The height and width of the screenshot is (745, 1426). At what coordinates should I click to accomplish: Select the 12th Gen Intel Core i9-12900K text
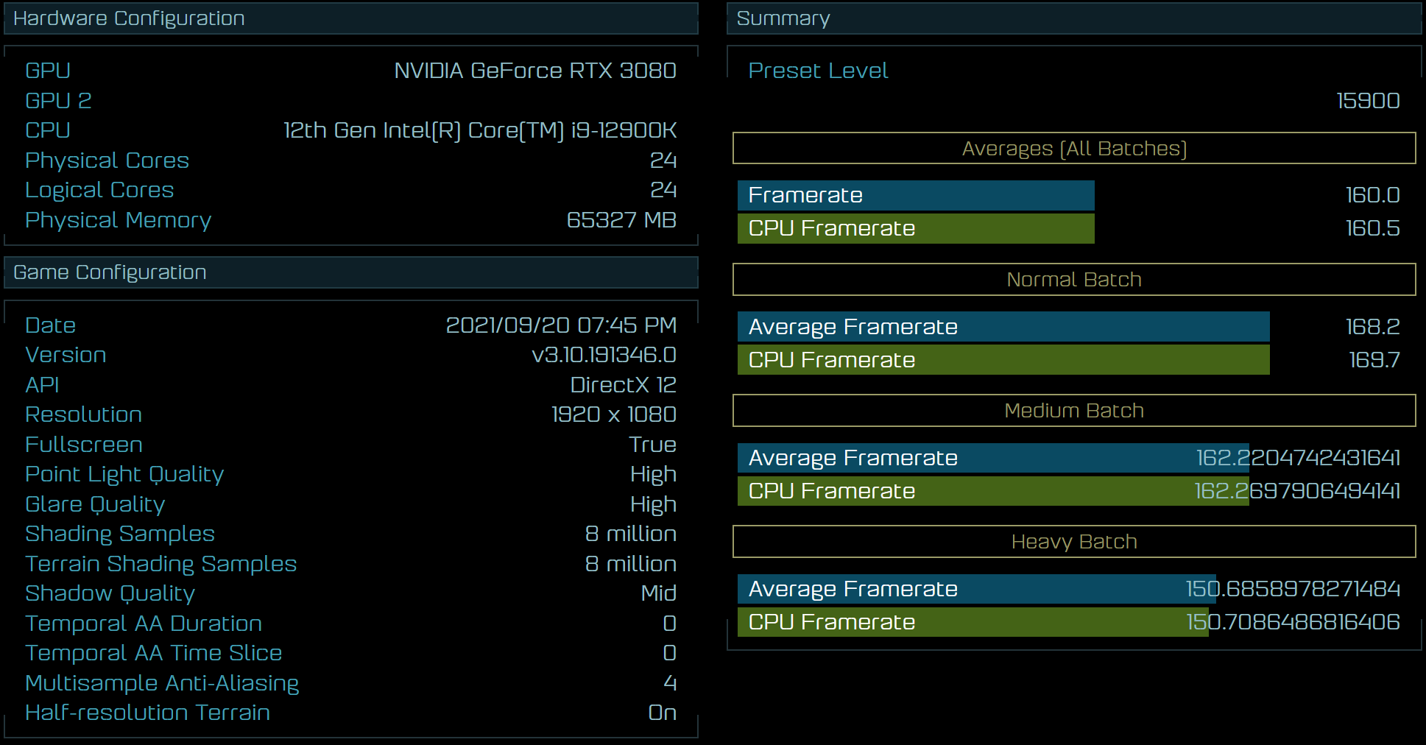(x=480, y=130)
